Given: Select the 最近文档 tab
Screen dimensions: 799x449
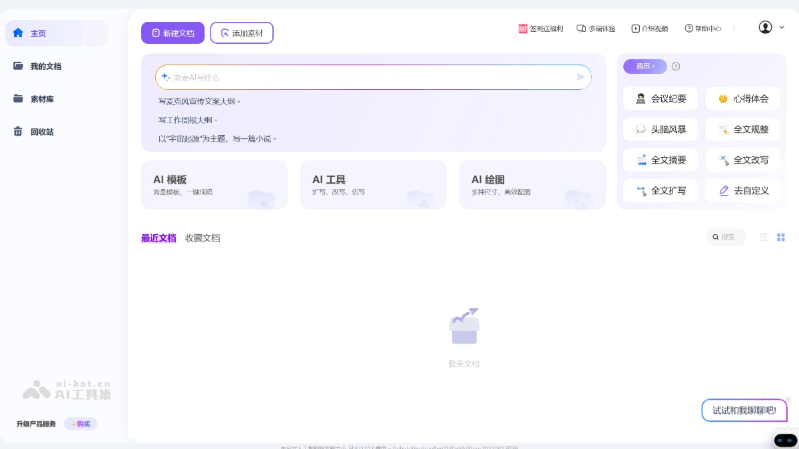Looking at the screenshot, I should point(158,237).
